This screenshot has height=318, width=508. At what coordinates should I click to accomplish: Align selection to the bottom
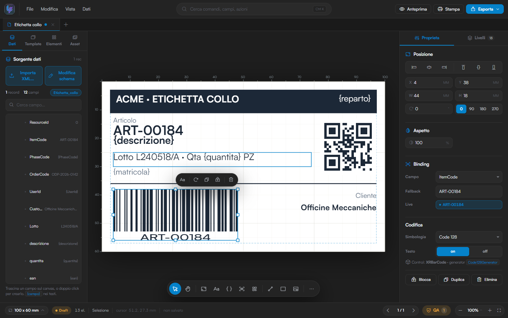coord(494,67)
